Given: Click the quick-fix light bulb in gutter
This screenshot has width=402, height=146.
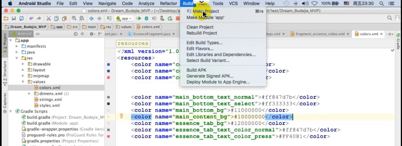Looking at the screenshot, I should point(121,116).
